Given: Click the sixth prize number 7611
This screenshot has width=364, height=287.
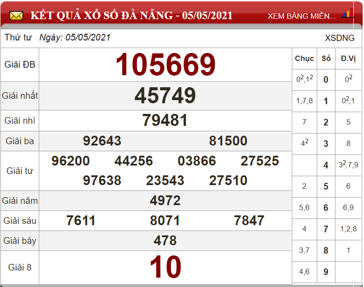Looking at the screenshot, I should tap(81, 220).
